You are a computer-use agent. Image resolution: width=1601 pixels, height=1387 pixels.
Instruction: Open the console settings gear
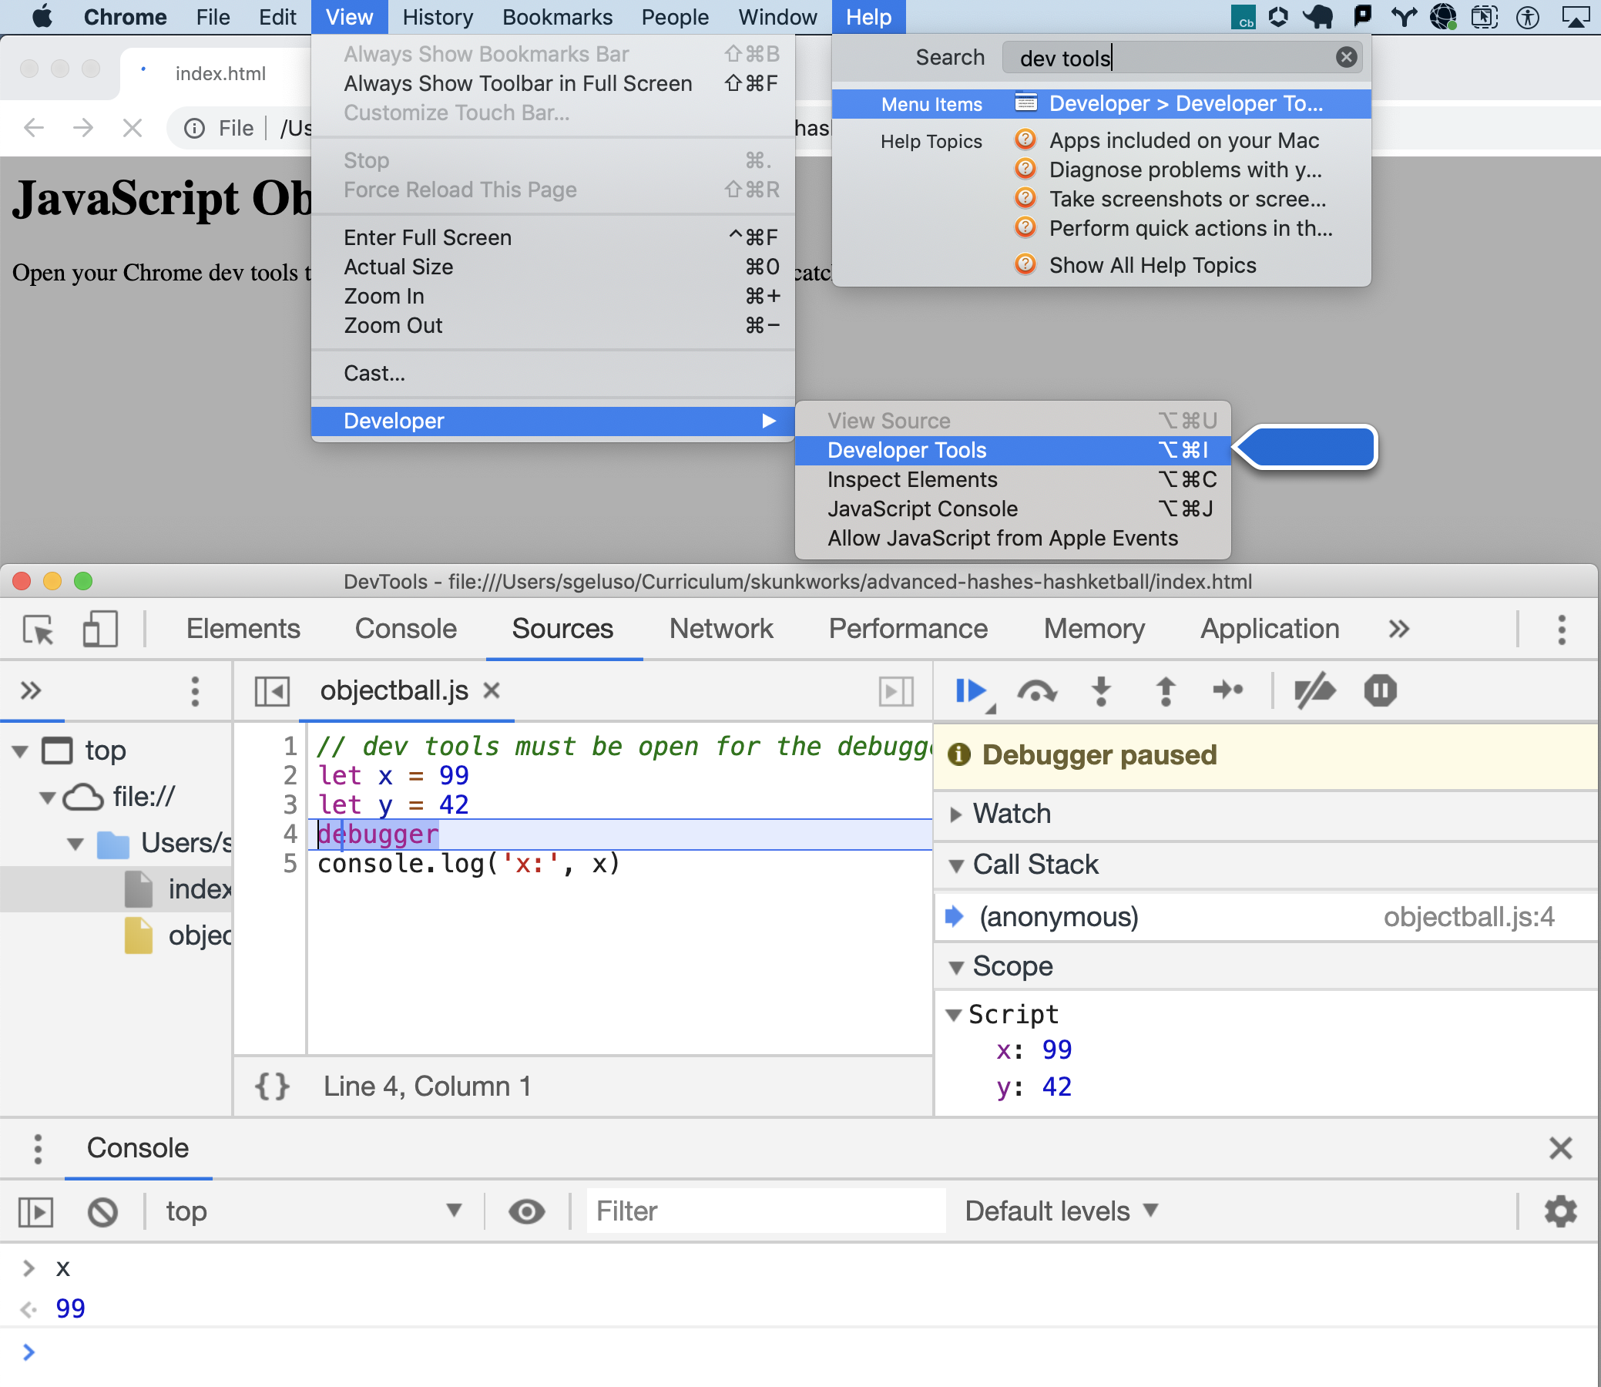click(x=1560, y=1211)
